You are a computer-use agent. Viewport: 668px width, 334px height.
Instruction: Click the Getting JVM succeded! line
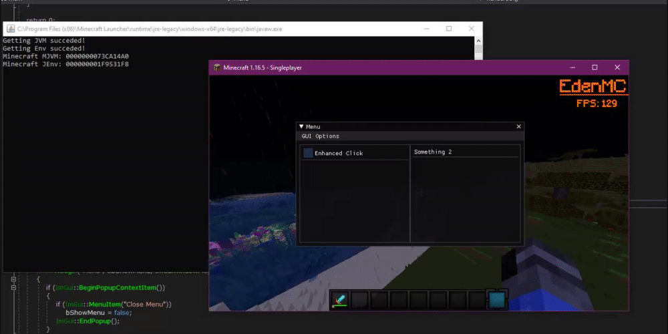tap(44, 41)
